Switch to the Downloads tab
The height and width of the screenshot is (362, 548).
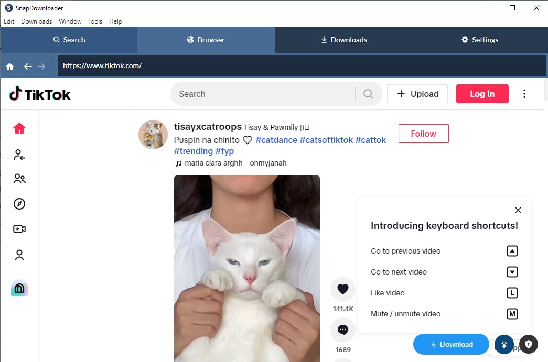point(344,40)
